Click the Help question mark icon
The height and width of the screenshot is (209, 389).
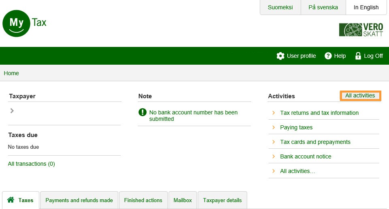point(328,56)
